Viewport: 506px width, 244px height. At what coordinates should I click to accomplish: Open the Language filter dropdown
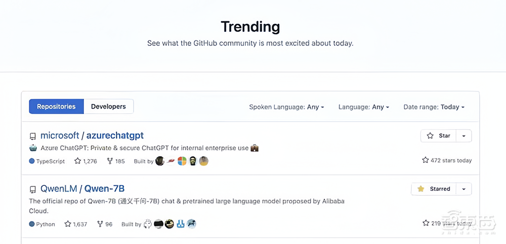coord(364,107)
